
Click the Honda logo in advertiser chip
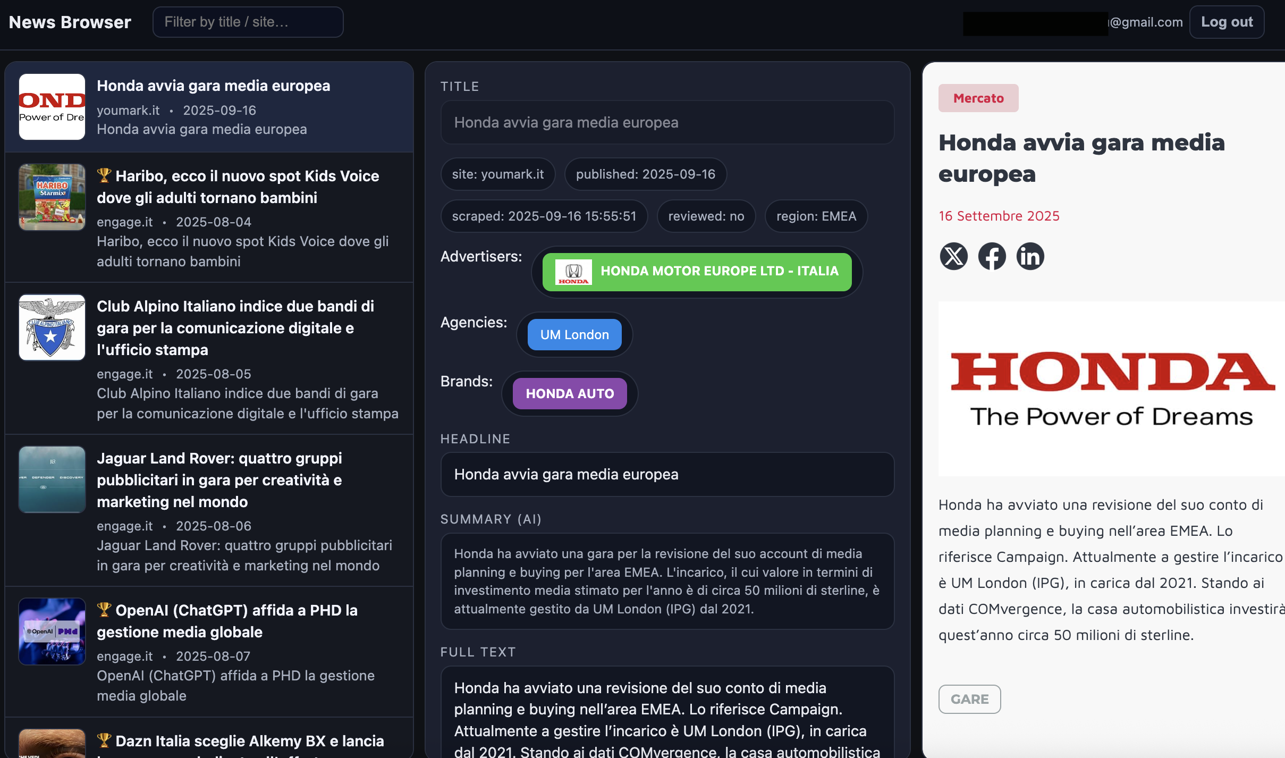click(573, 272)
